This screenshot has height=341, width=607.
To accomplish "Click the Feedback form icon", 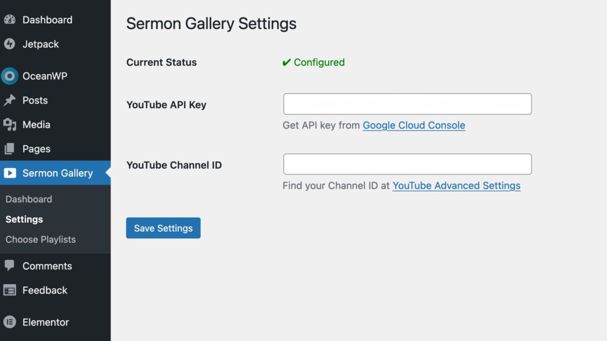I will pos(9,290).
